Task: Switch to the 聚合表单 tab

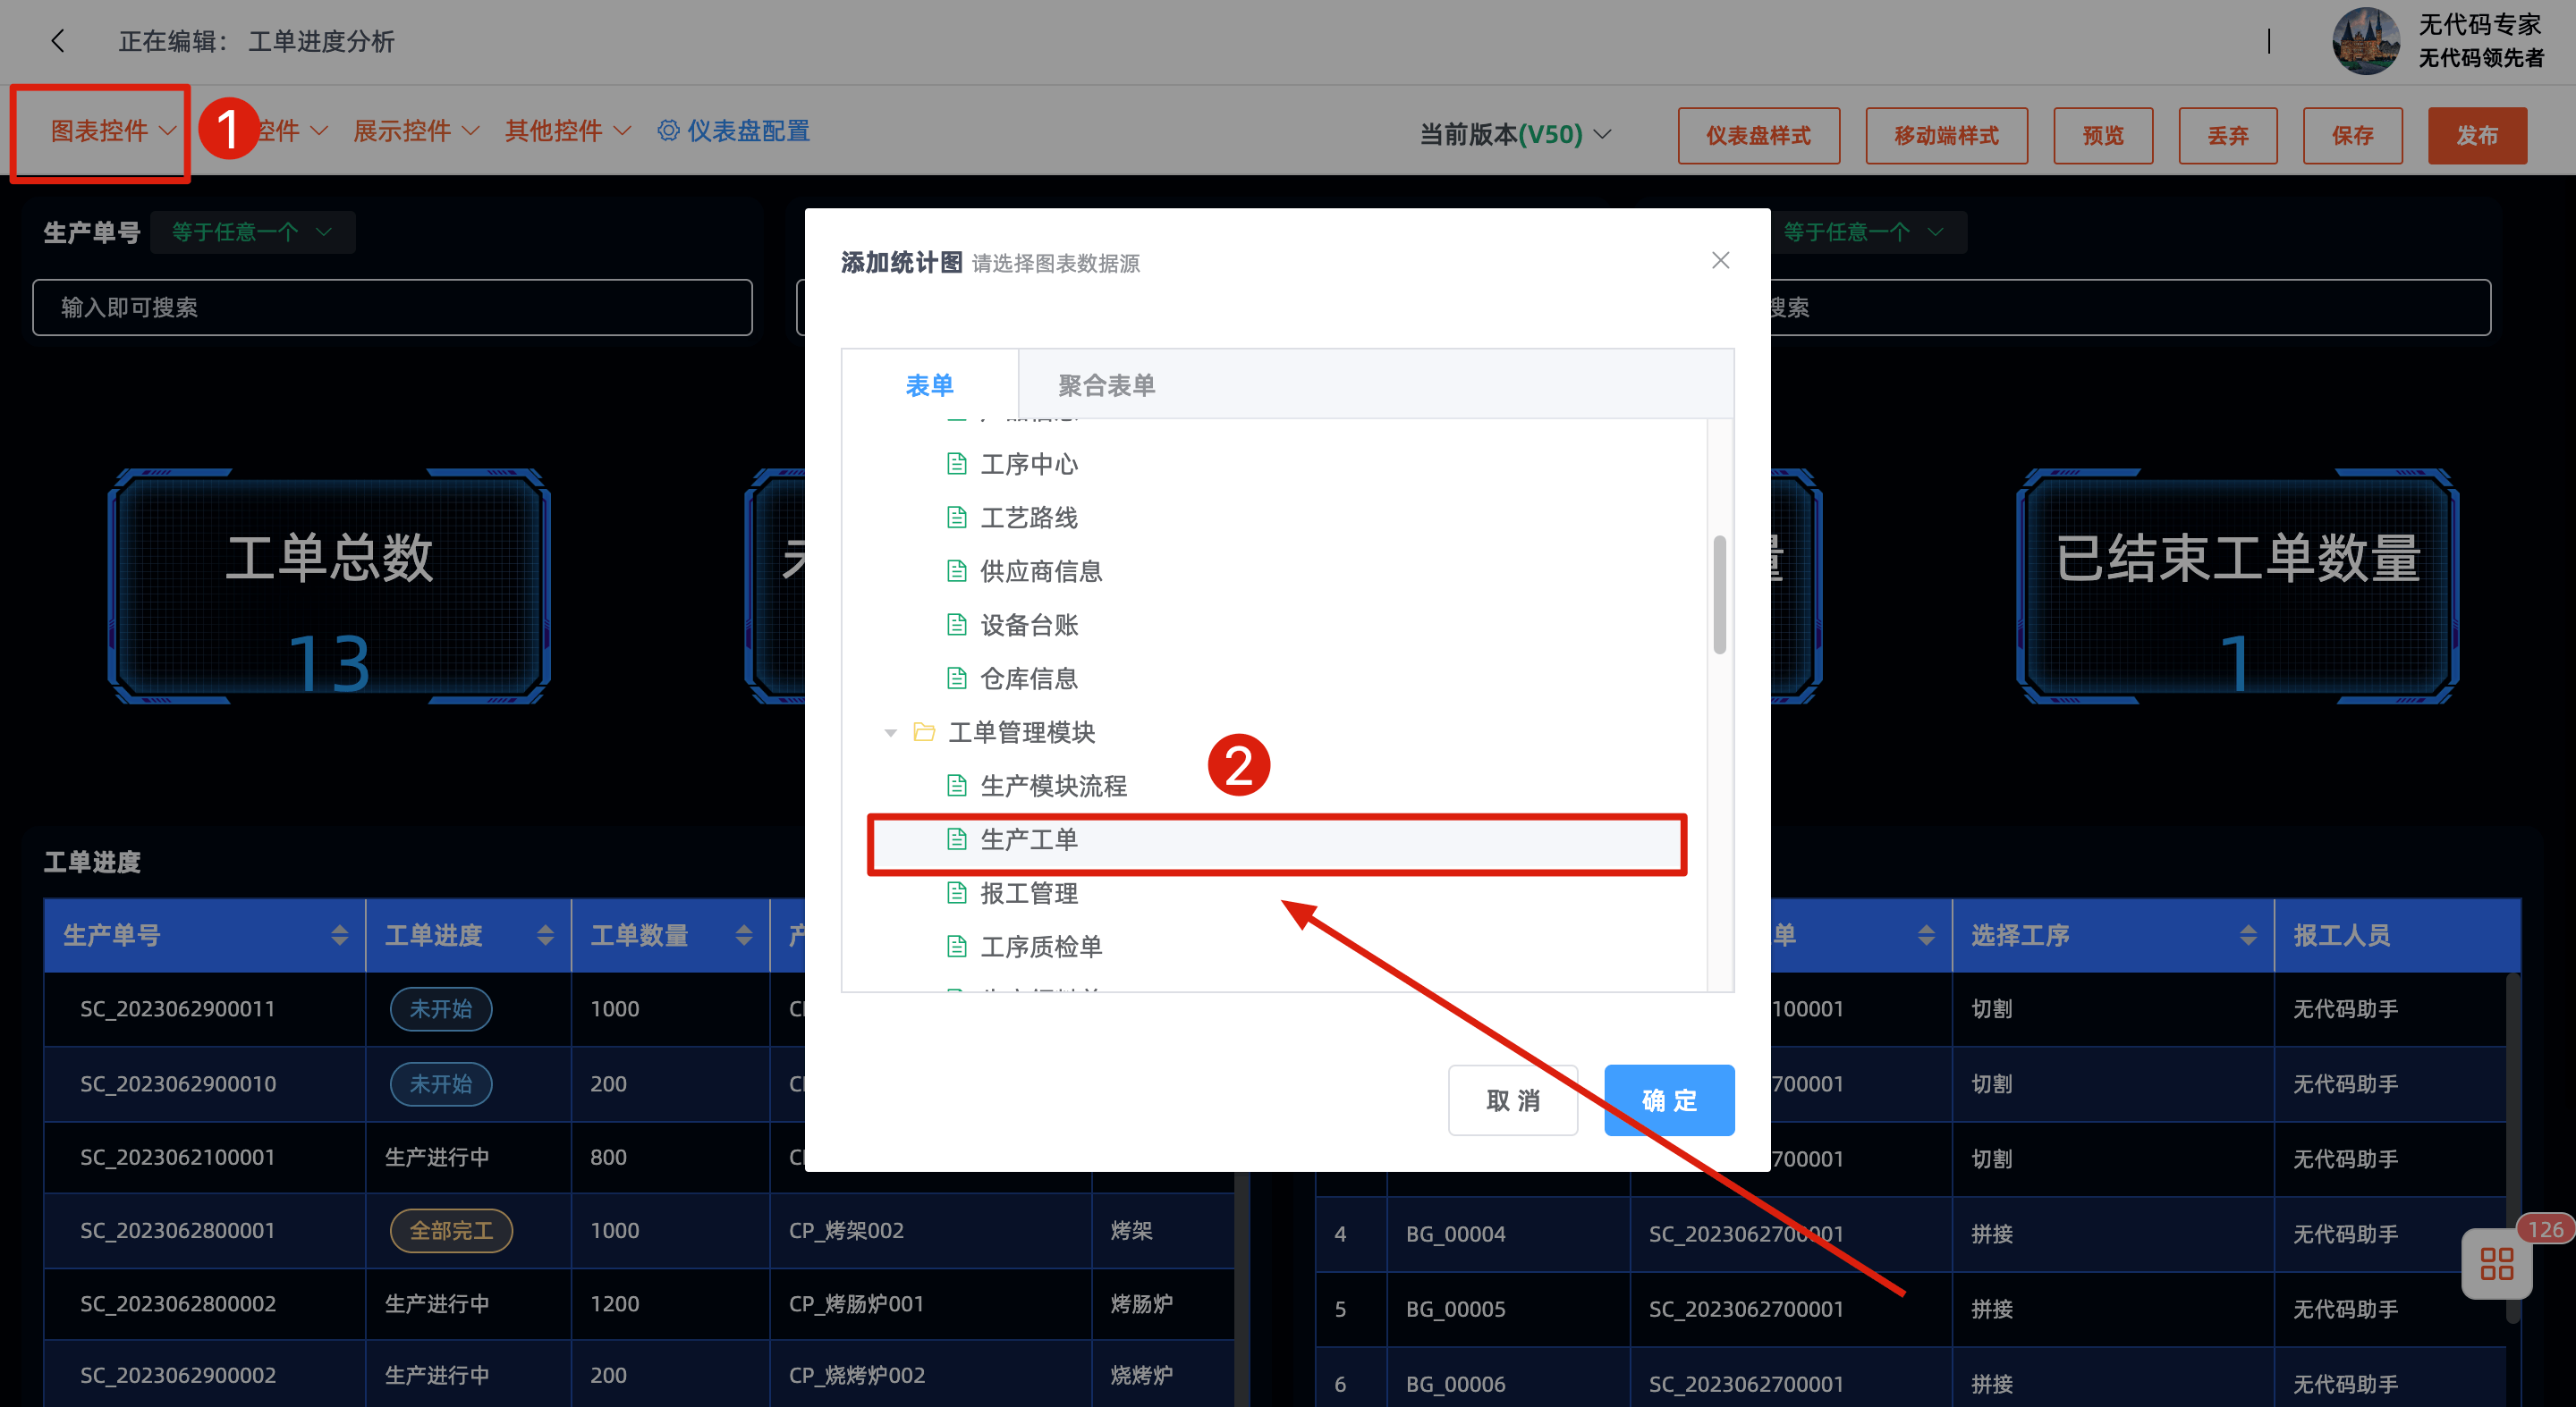Action: click(x=1106, y=384)
